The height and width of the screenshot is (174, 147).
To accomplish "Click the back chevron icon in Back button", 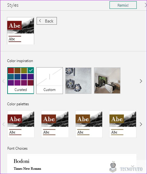I will (40, 21).
